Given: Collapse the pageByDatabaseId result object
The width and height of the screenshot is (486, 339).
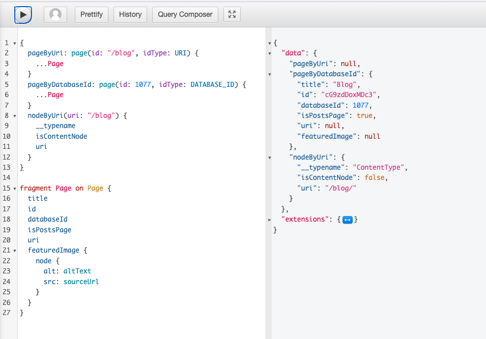Looking at the screenshot, I should point(268,74).
